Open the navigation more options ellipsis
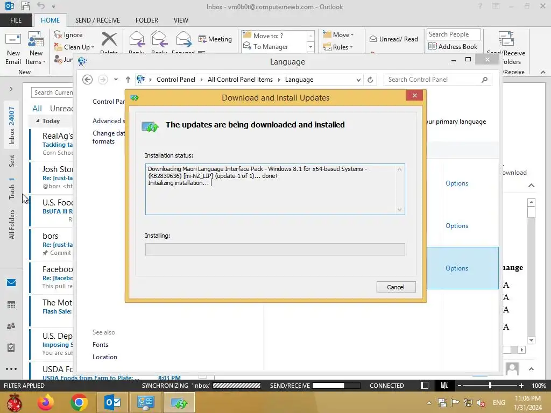This screenshot has height=413, width=551. tap(11, 369)
